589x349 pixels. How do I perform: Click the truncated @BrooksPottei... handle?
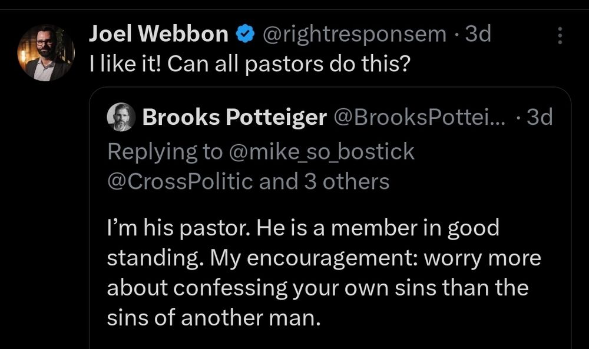tap(419, 118)
